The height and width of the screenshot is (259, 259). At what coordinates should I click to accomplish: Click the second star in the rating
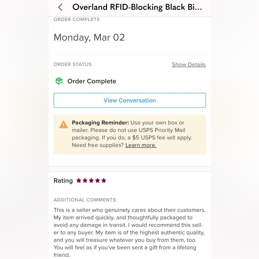click(85, 181)
